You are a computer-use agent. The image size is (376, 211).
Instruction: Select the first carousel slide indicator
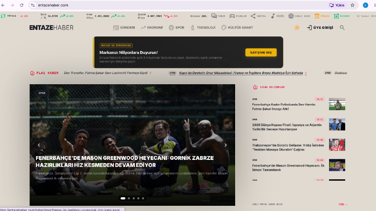(123, 198)
